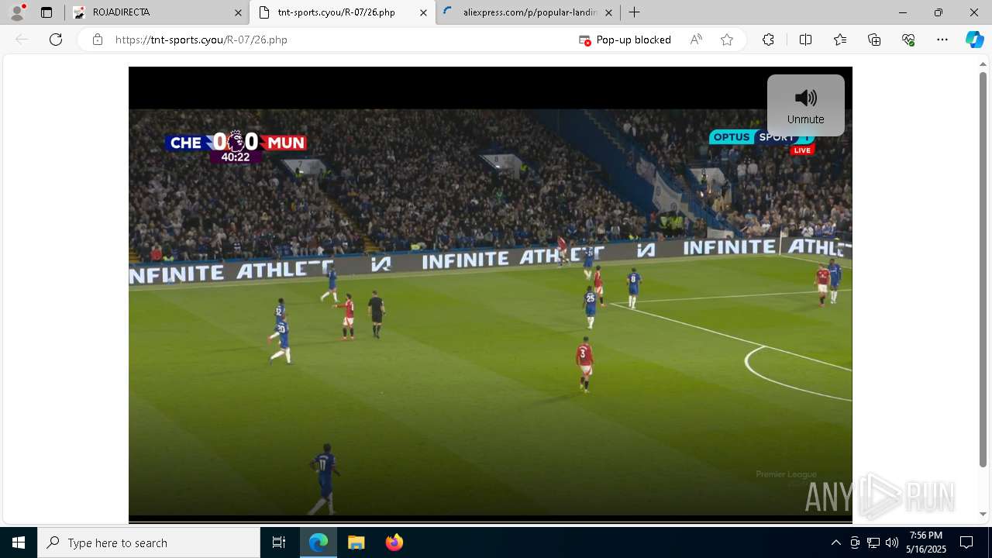Open the Pop-up blocked notification
The image size is (992, 558).
[625, 40]
